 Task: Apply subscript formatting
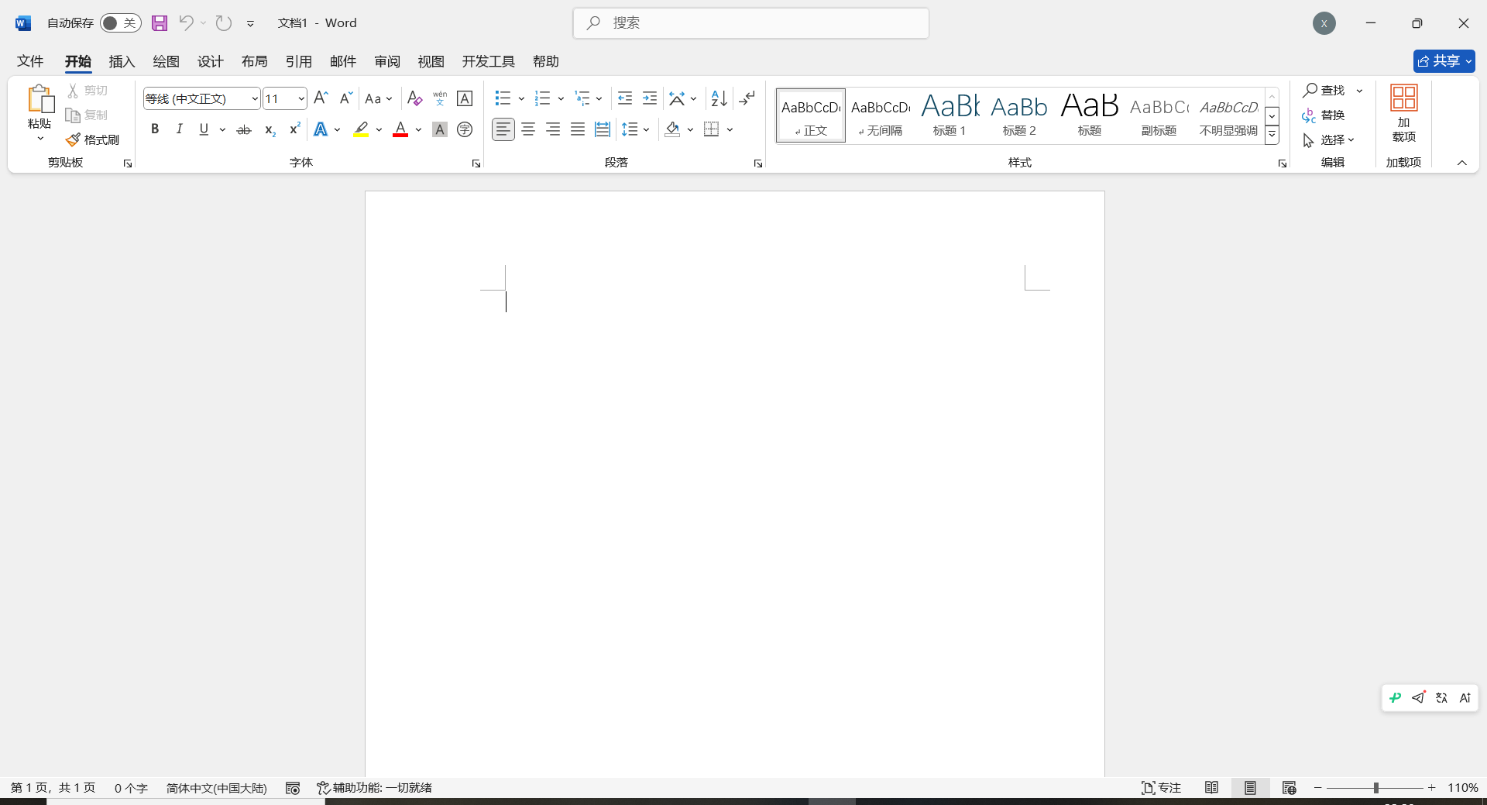[x=270, y=129]
